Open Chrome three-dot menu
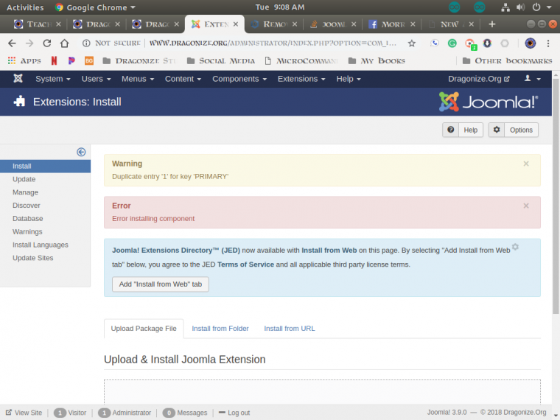Screen dimensions: 560x420 pos(548,43)
